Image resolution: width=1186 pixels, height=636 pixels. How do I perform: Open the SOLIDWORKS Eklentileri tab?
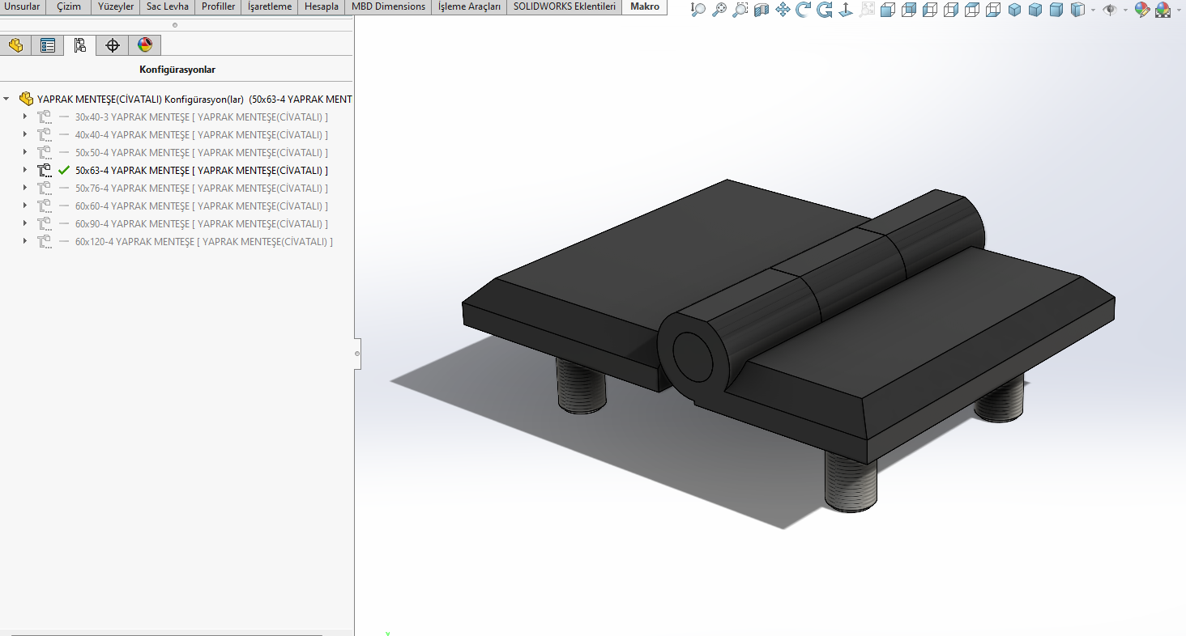564,6
